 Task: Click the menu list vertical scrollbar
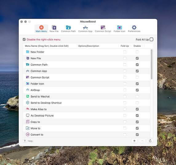(151, 64)
